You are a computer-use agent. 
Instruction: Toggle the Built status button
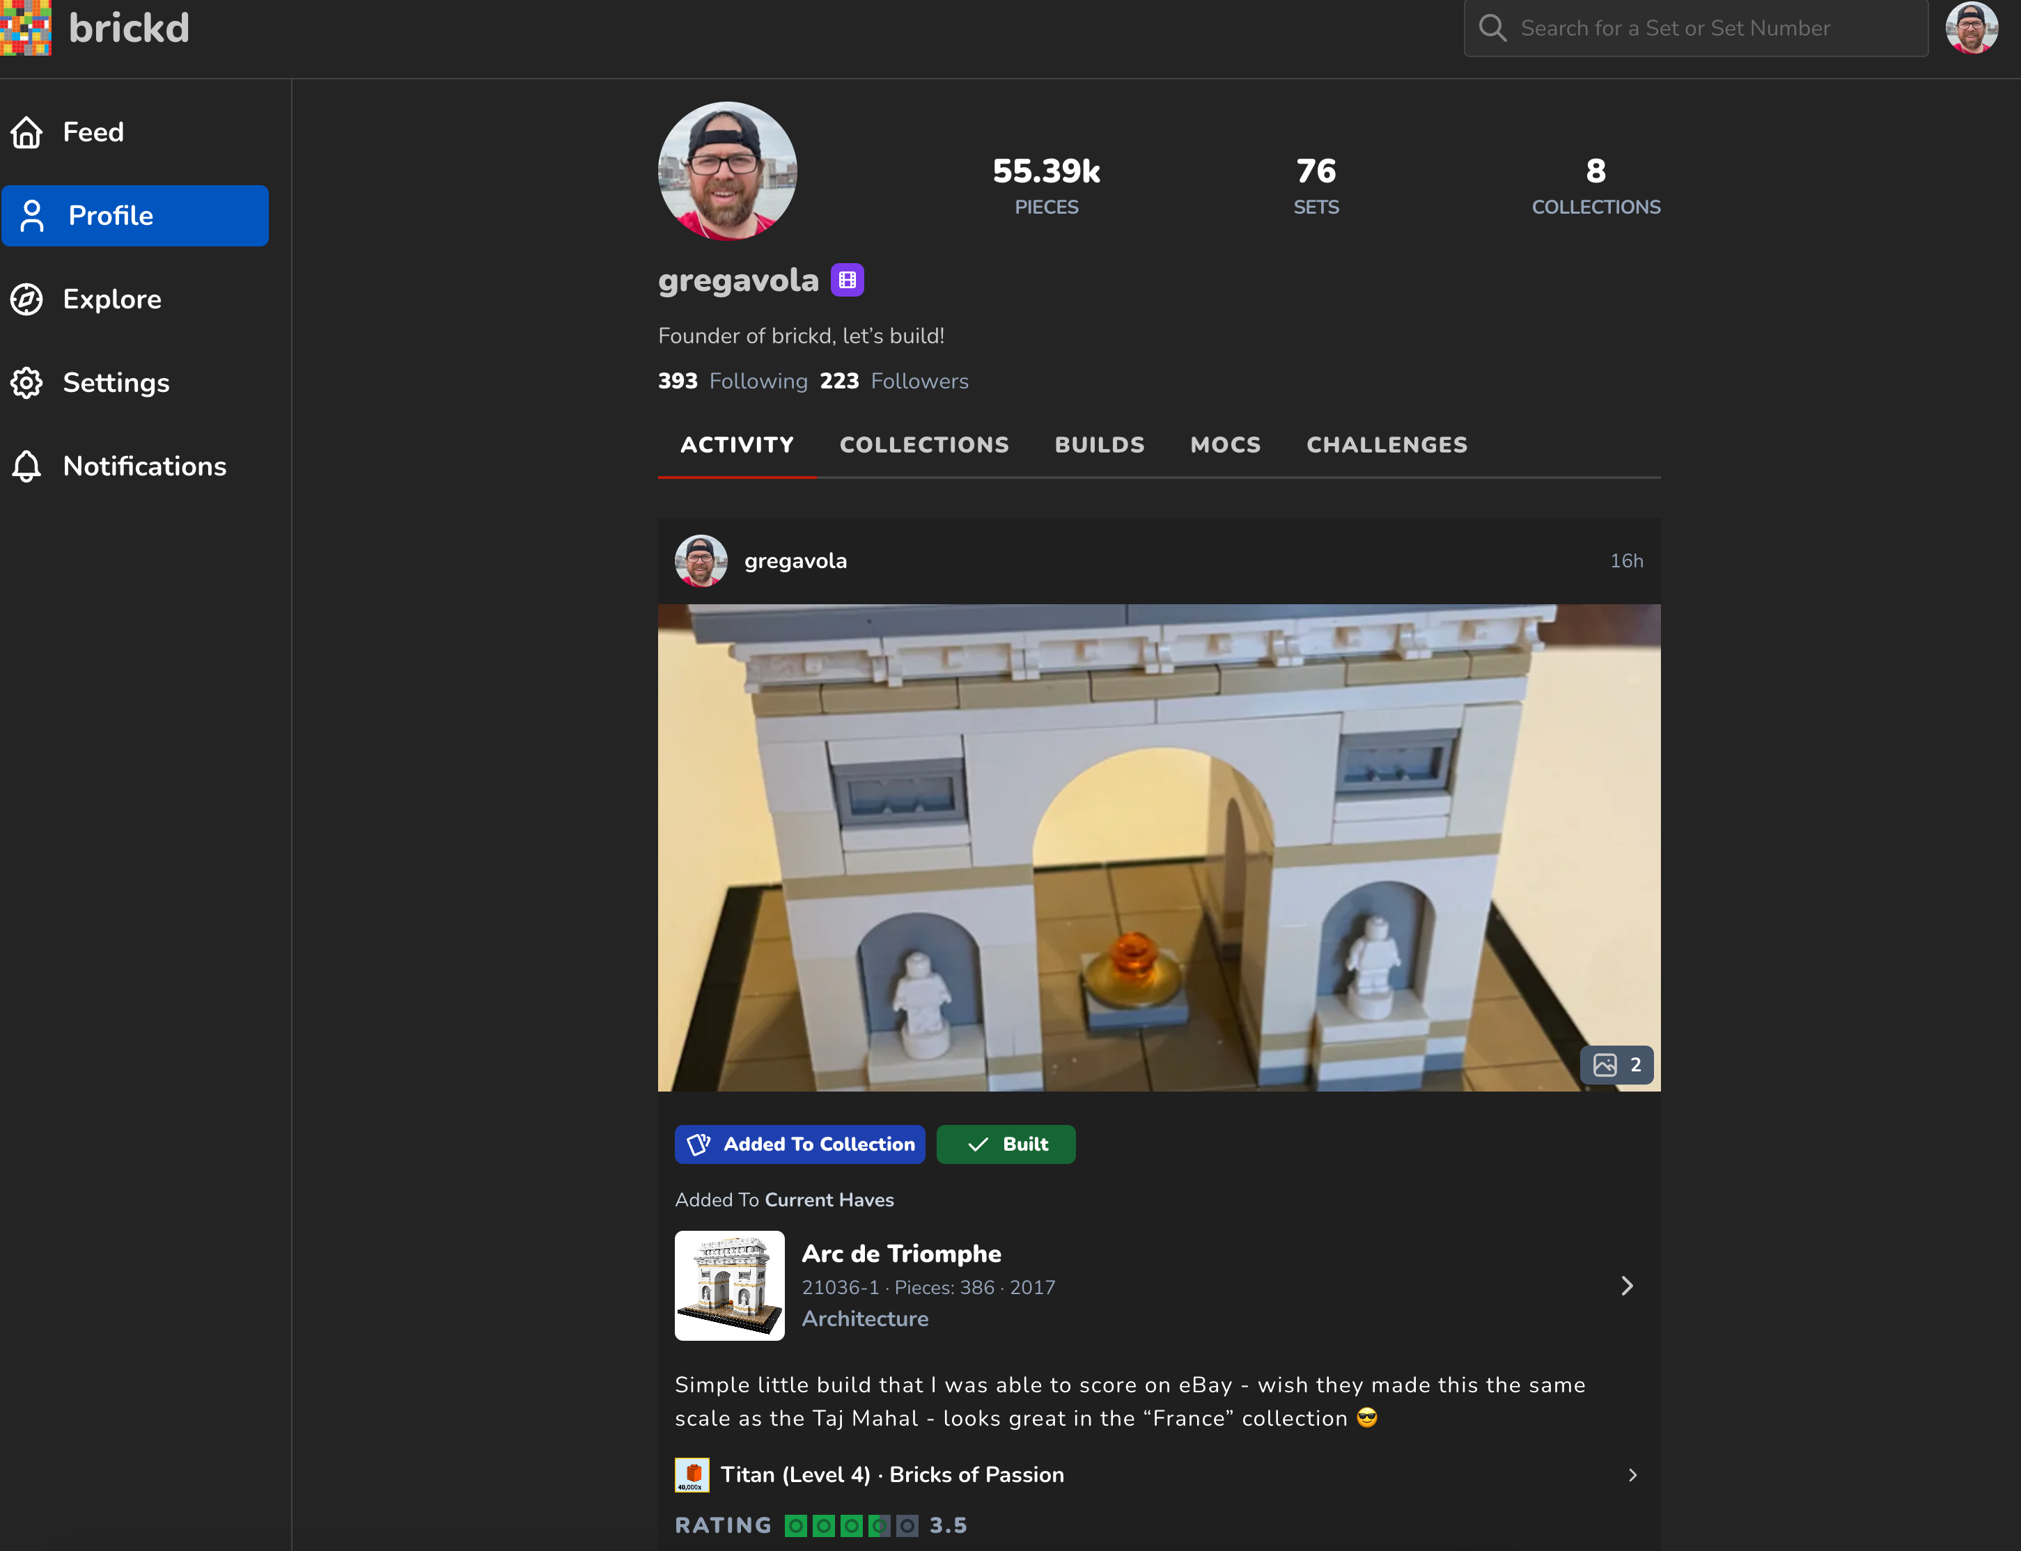[x=1006, y=1144]
